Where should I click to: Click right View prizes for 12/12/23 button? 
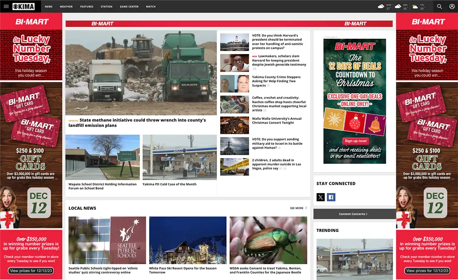pyautogui.click(x=427, y=271)
